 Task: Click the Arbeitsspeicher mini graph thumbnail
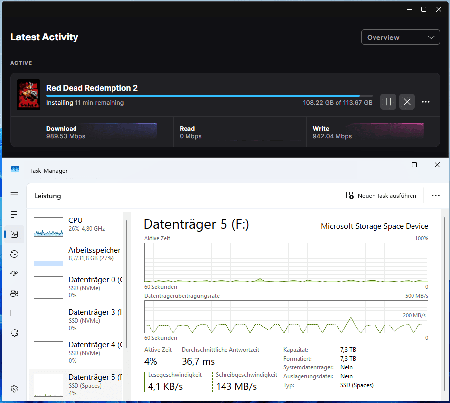tap(48, 256)
